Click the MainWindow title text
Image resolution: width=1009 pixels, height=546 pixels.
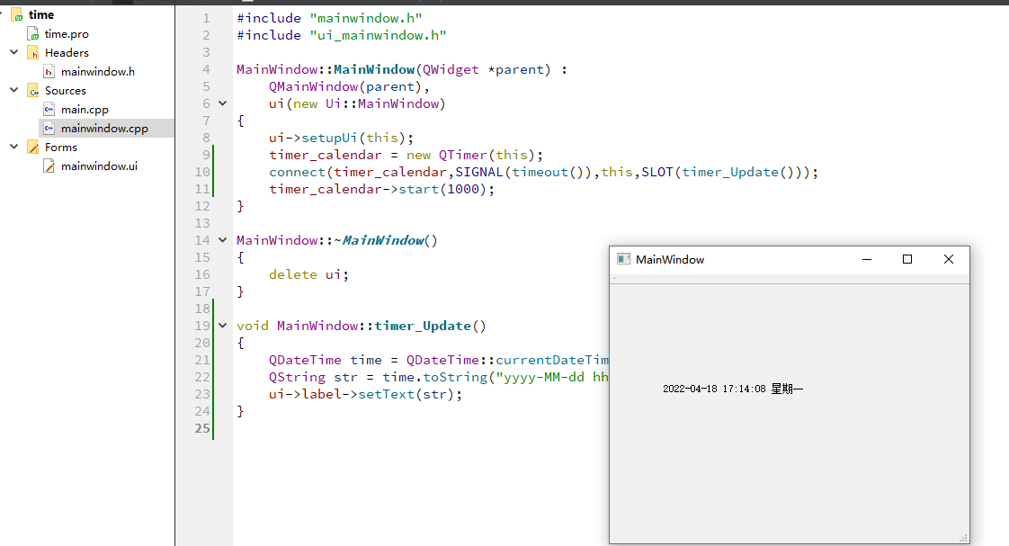click(x=670, y=259)
